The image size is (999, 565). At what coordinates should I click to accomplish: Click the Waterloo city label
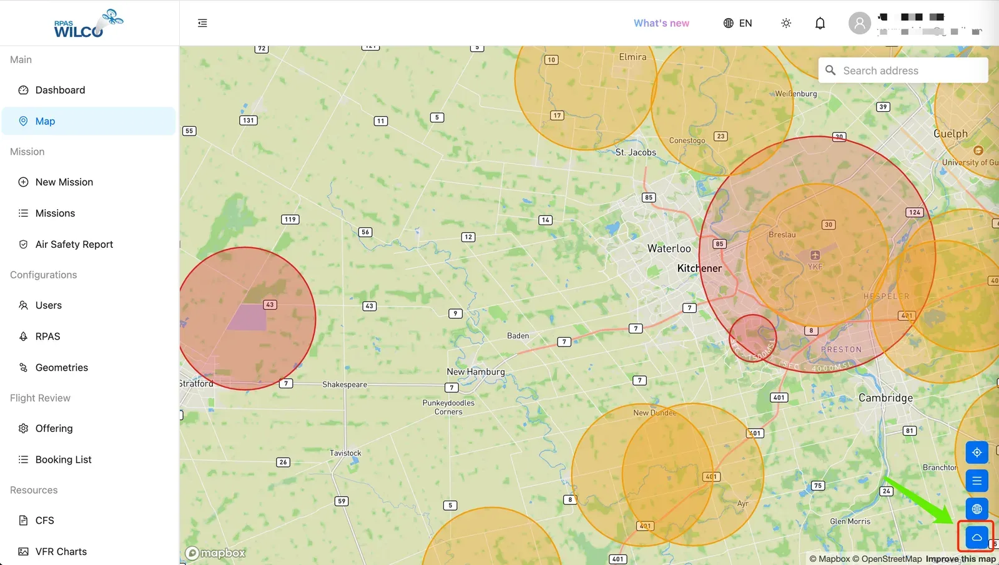click(669, 248)
